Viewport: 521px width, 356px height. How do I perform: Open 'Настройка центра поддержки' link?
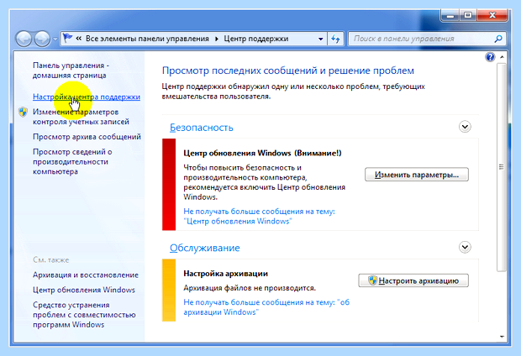point(87,97)
